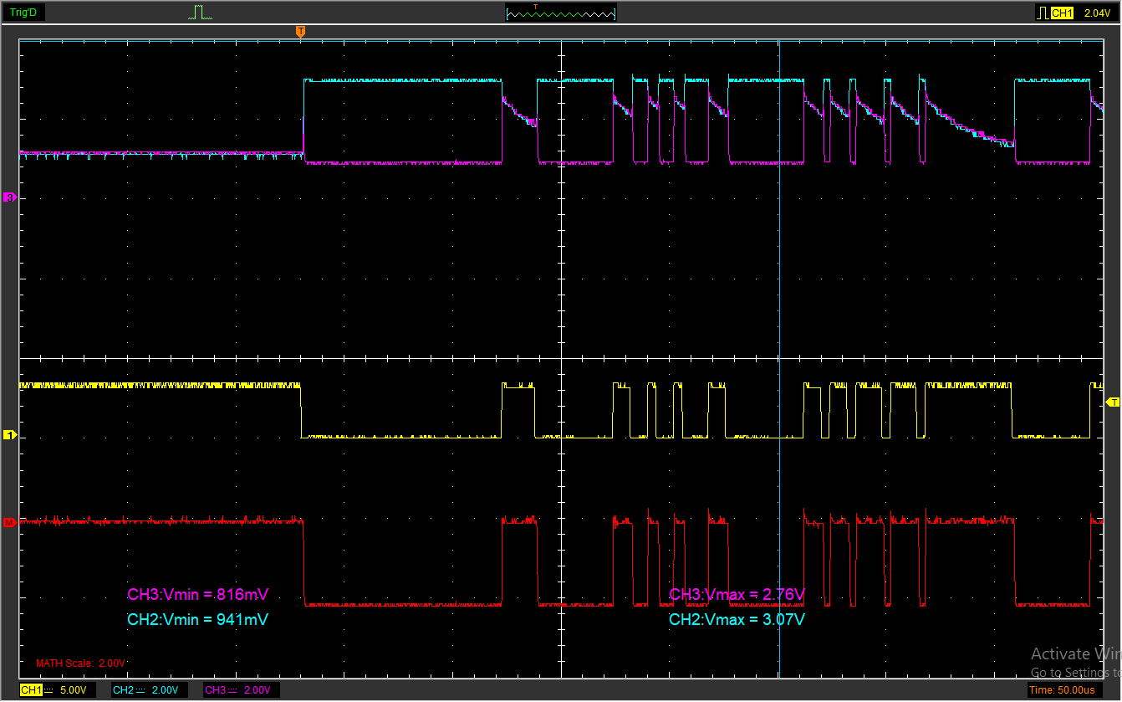Click the waveform memory overview thumbnail
Screen dimensions: 1122x702
[x=561, y=13]
